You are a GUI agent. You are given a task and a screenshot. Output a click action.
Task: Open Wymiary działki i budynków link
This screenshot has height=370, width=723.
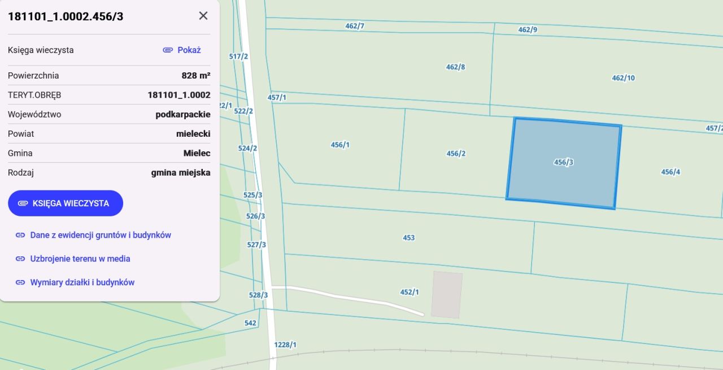82,282
